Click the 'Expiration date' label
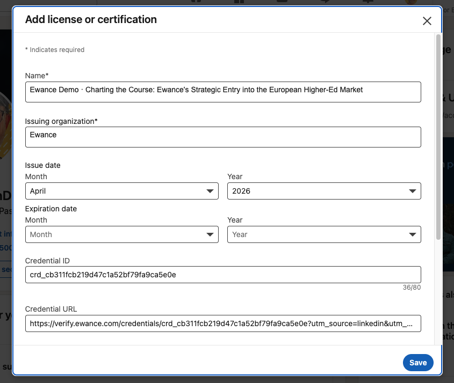The image size is (454, 383). coord(51,209)
